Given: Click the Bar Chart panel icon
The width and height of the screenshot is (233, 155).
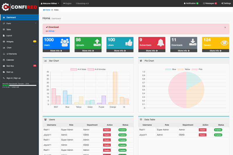Looking at the screenshot, I should coord(45,61).
